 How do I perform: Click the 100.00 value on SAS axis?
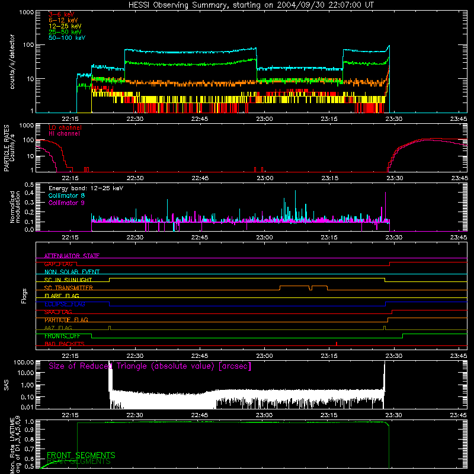click(x=24, y=363)
